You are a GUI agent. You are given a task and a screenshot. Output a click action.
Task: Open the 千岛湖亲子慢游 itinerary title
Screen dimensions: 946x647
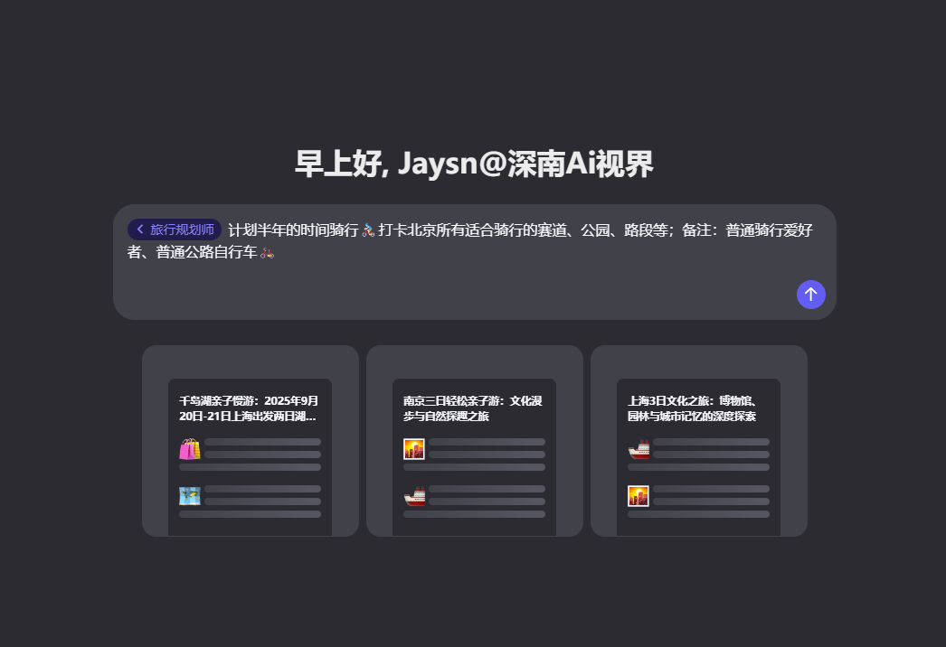pyautogui.click(x=250, y=408)
